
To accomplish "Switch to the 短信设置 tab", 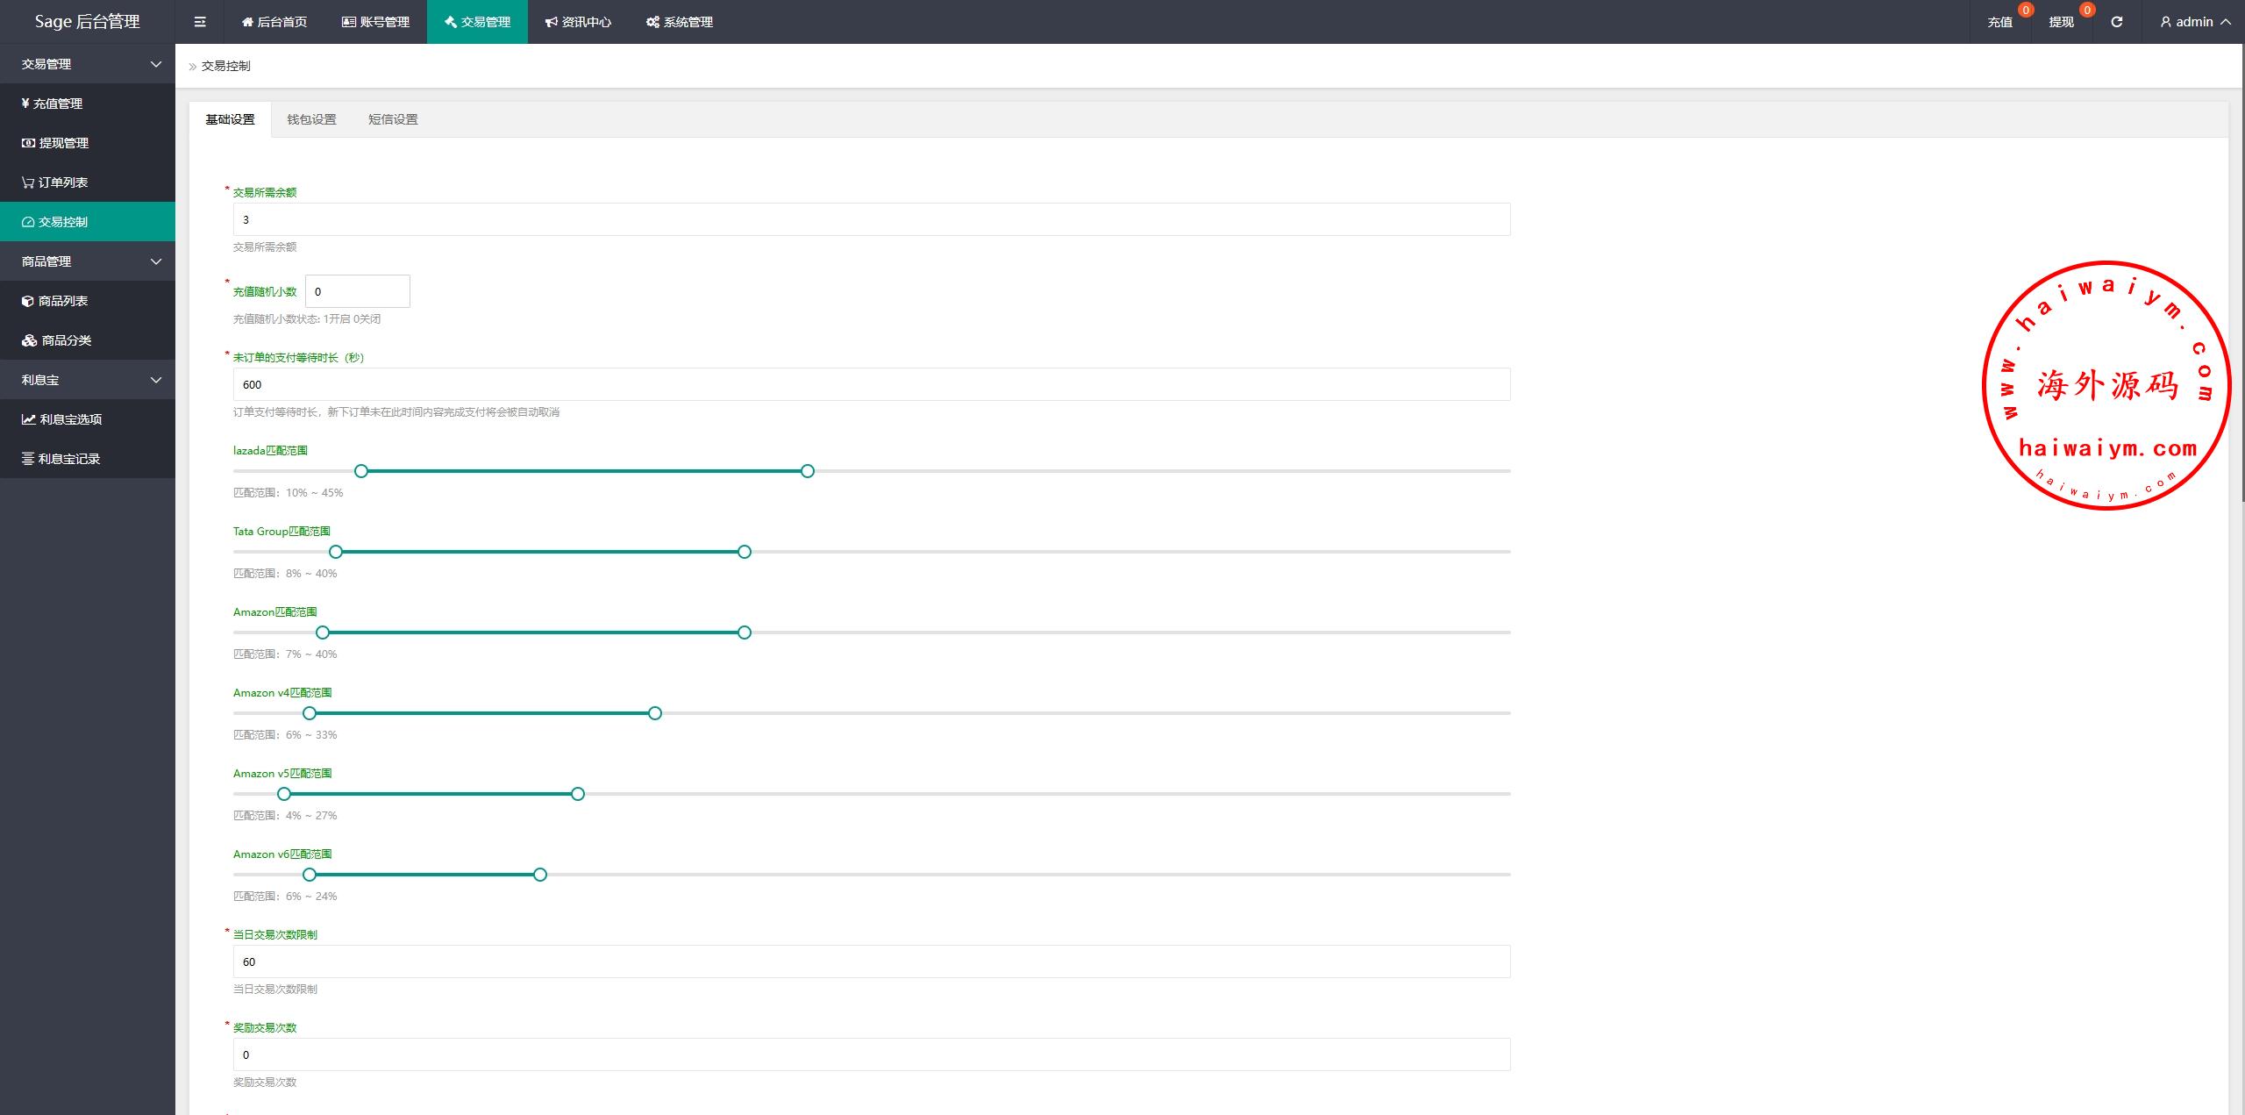I will point(393,119).
